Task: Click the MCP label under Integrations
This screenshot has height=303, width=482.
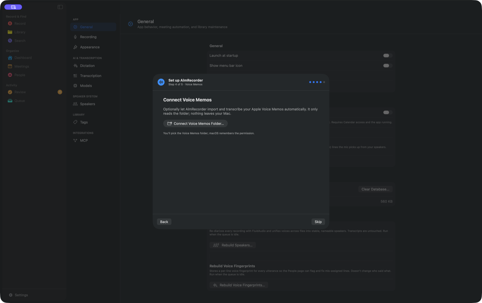Action: (84, 140)
